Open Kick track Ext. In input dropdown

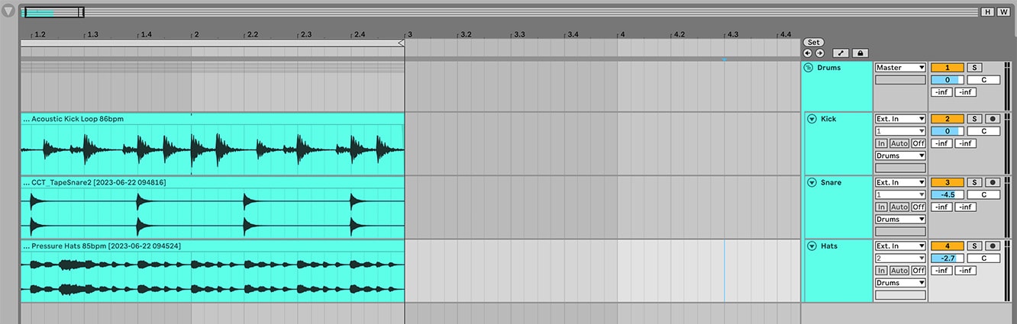tap(901, 119)
